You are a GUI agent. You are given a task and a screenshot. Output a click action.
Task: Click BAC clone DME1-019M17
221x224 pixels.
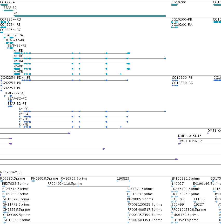(x=190, y=141)
